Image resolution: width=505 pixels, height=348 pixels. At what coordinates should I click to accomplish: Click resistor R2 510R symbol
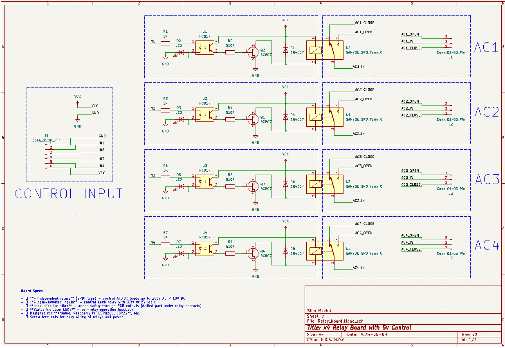(230, 52)
